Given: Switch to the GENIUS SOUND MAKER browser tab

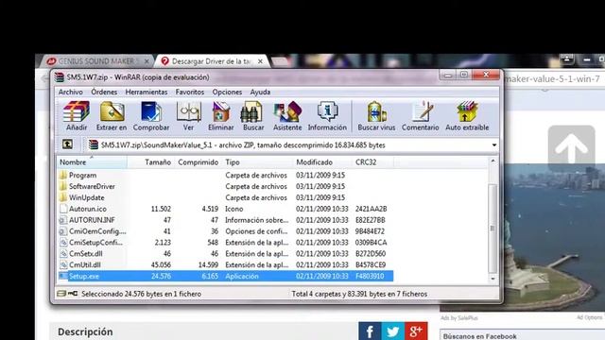Looking at the screenshot, I should (x=96, y=60).
